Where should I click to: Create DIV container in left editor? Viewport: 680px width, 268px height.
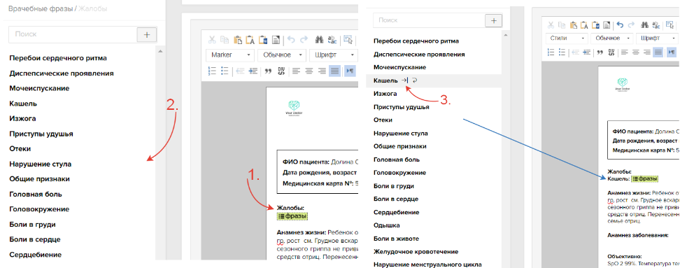281,71
